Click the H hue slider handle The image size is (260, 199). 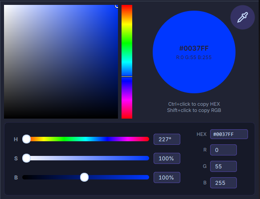(x=27, y=139)
